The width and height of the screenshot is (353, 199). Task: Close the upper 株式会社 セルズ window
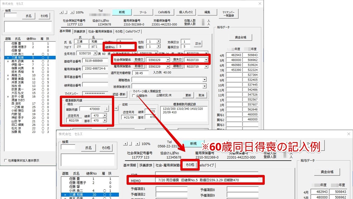pyautogui.click(x=260, y=4)
